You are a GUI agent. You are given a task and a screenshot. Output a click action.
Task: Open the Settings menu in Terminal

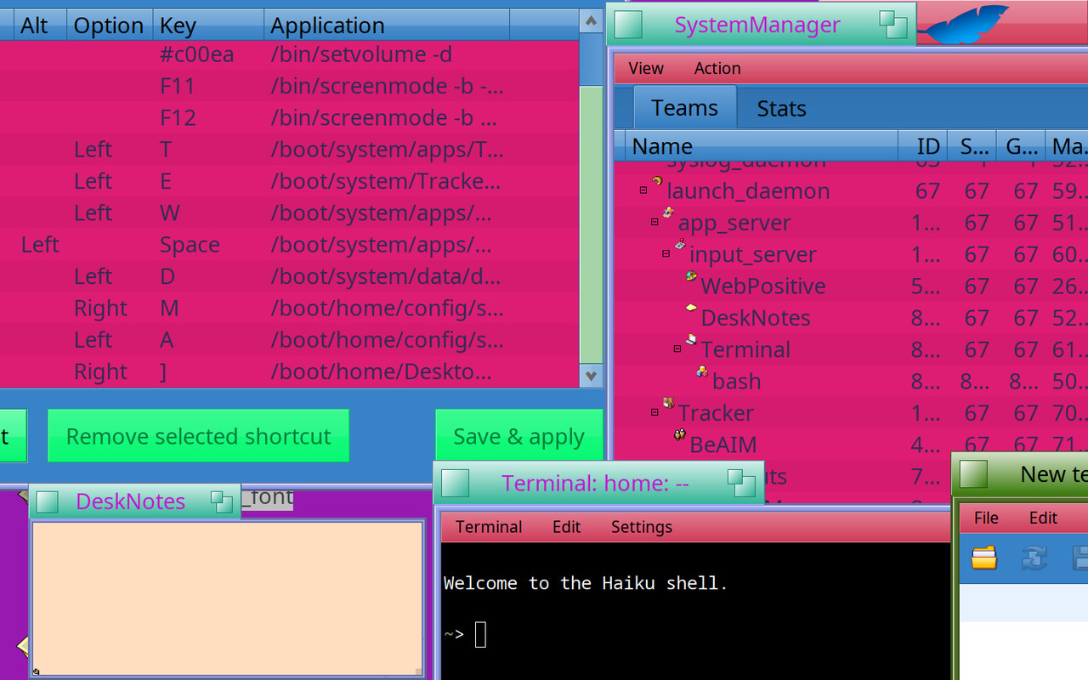click(x=642, y=527)
